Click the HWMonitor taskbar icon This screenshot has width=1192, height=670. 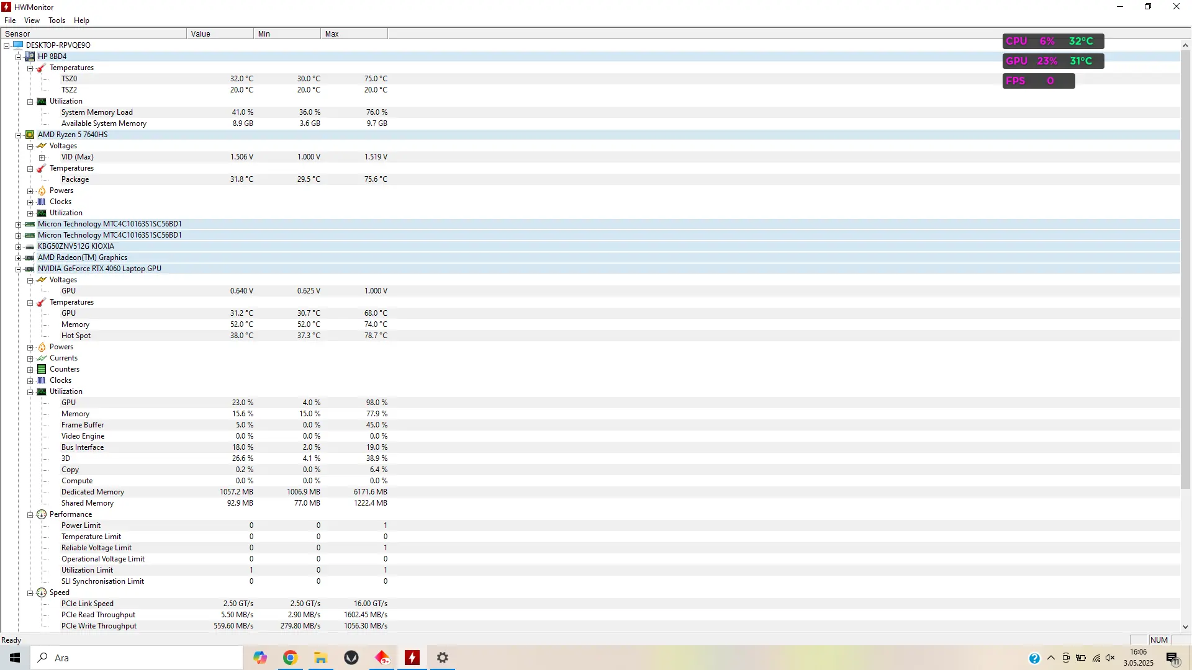[x=412, y=658]
